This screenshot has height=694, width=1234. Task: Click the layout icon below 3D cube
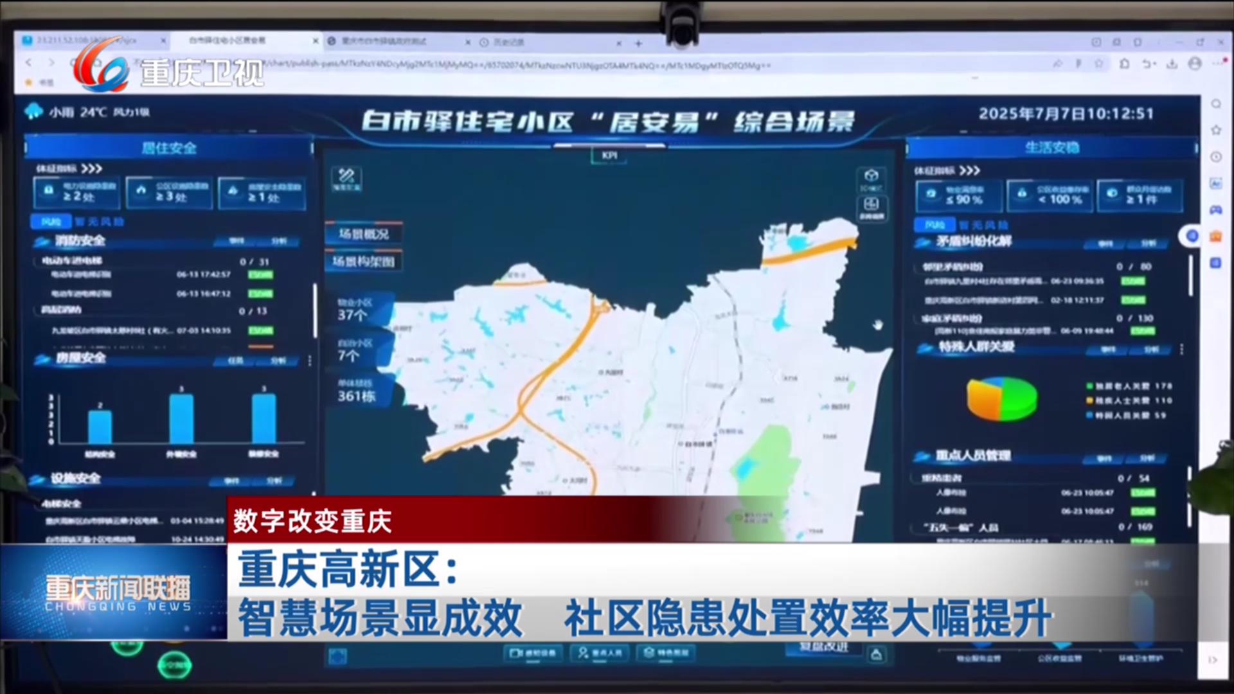(x=871, y=205)
